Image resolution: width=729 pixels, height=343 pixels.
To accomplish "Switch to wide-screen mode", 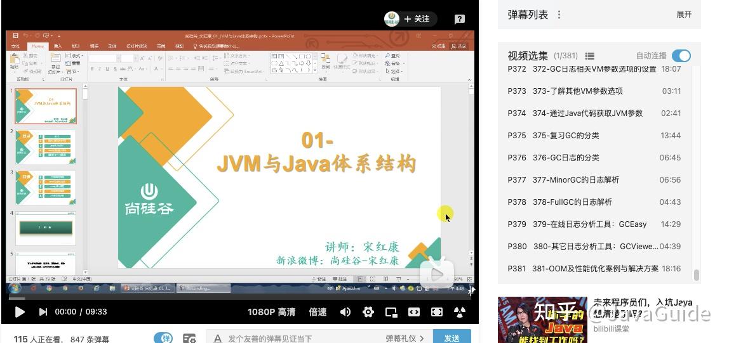I will pos(414,312).
